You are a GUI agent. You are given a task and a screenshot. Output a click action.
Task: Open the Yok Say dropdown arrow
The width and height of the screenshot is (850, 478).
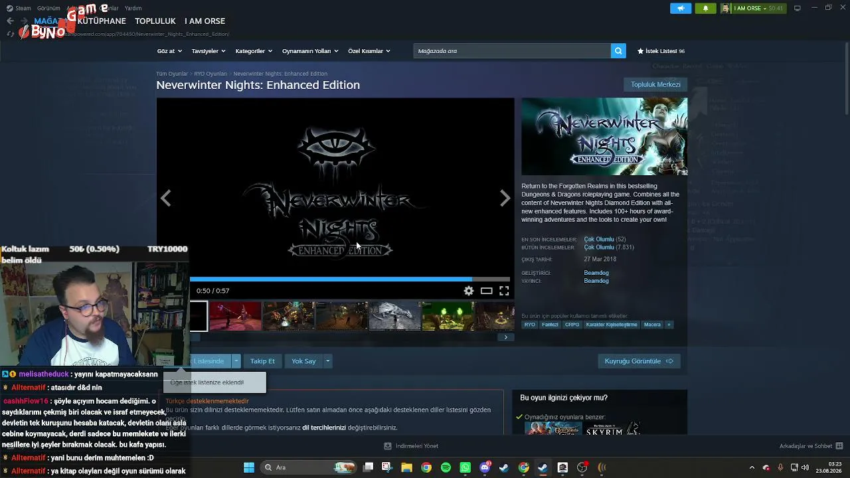pos(327,361)
